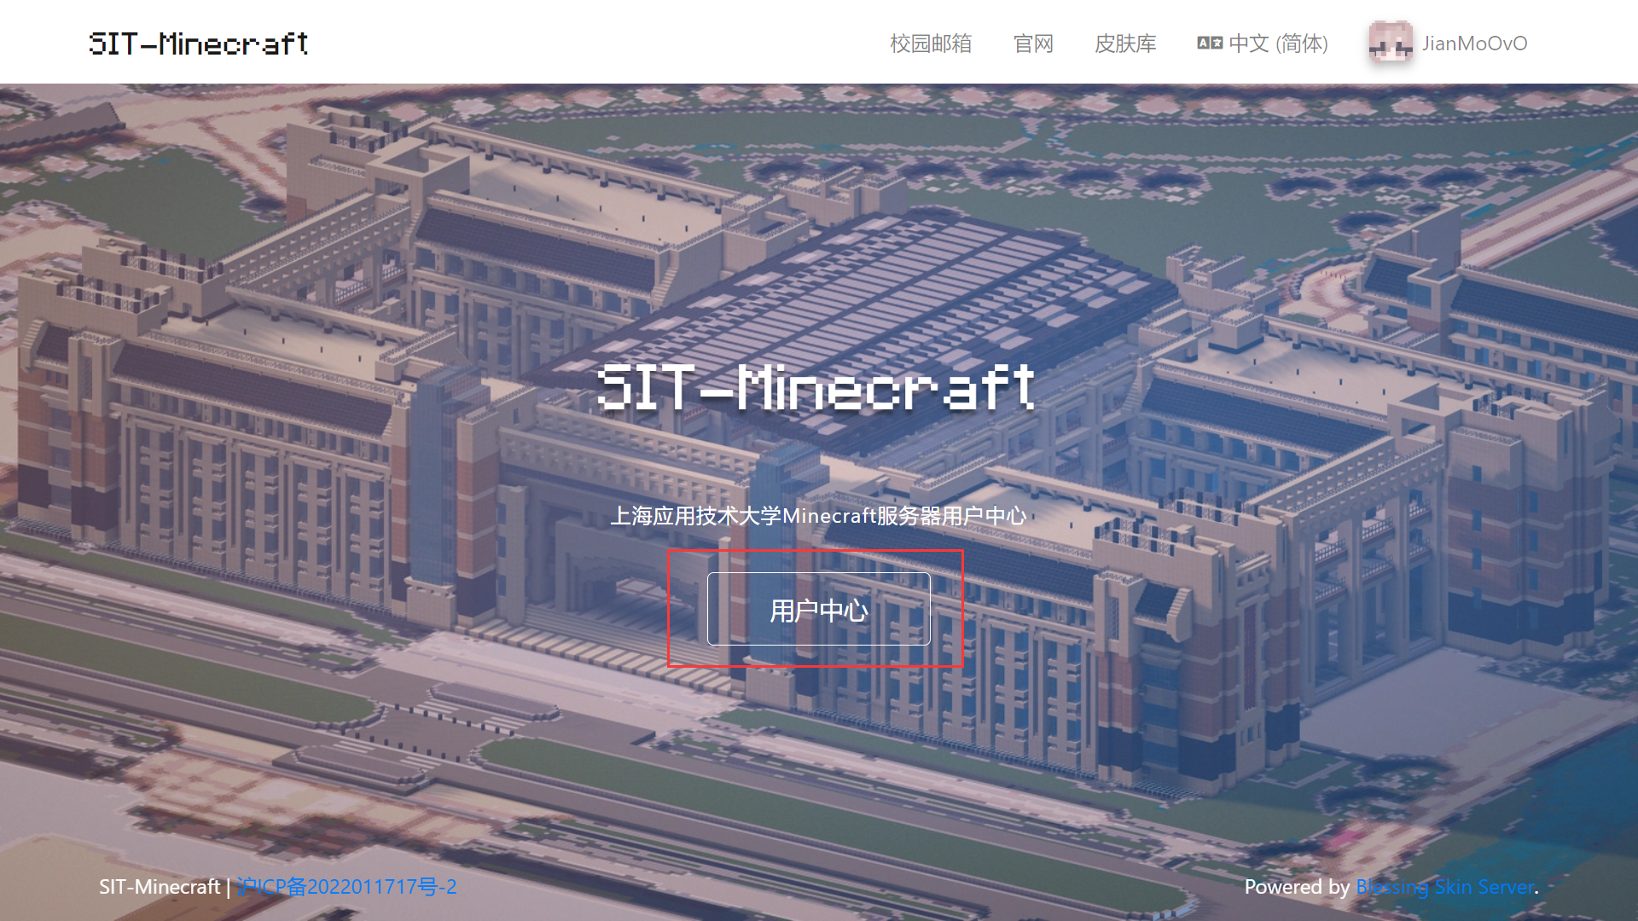
Task: Click the Powered by text
Action: pyautogui.click(x=1297, y=887)
